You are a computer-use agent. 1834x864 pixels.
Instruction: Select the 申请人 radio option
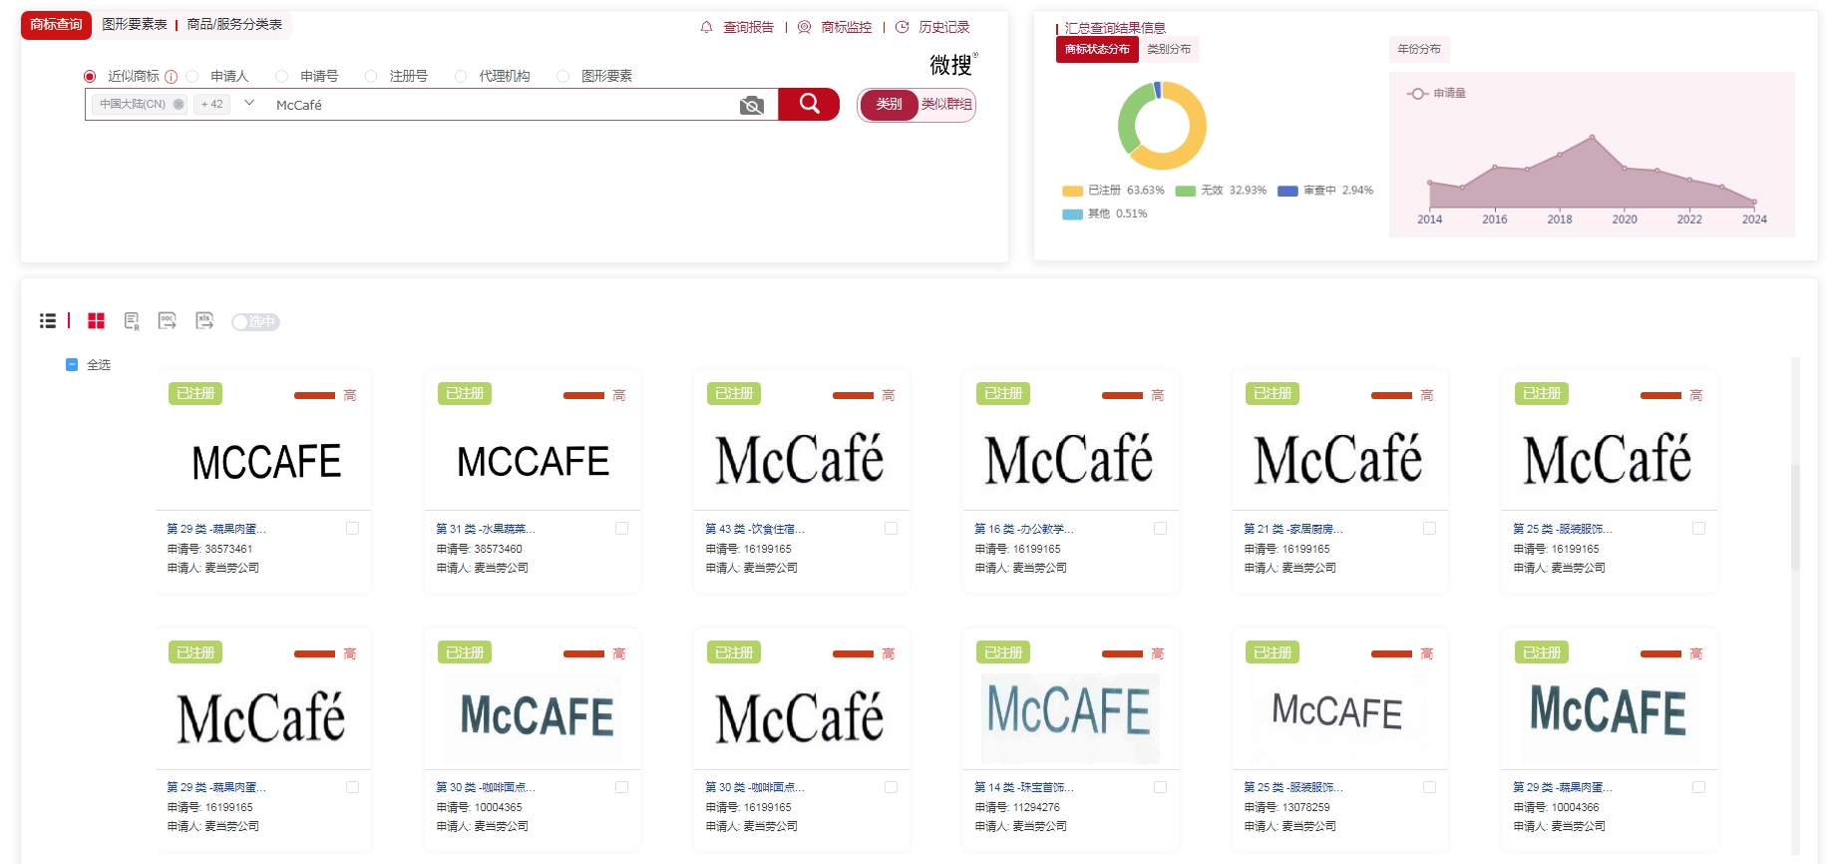(192, 77)
